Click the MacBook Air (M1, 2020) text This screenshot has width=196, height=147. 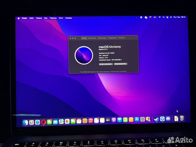coord(106,53)
